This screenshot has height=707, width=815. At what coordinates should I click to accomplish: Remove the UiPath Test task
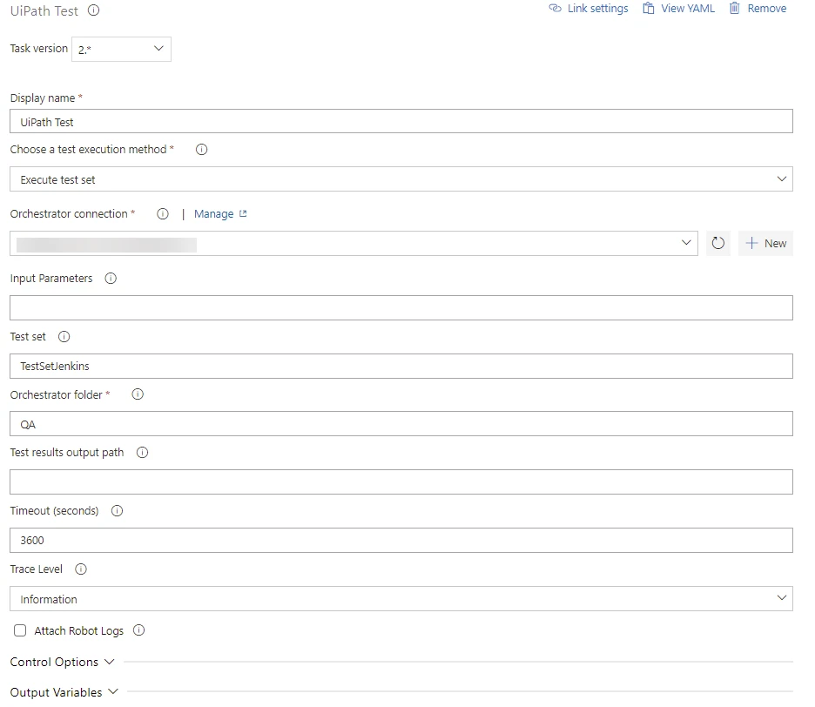point(758,9)
